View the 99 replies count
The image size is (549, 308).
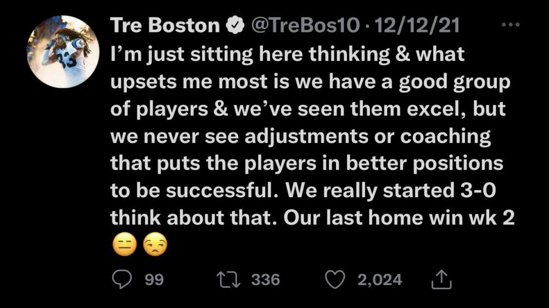pyautogui.click(x=154, y=280)
